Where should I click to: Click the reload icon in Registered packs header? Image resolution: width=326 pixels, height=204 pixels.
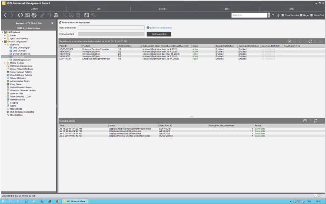(311, 41)
